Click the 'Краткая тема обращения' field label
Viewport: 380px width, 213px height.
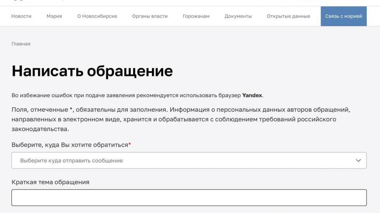(50, 182)
